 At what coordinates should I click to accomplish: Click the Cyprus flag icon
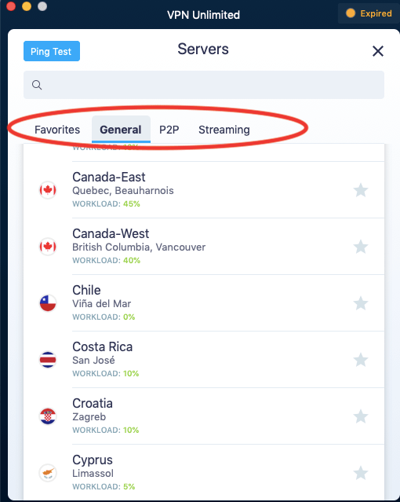click(x=48, y=473)
